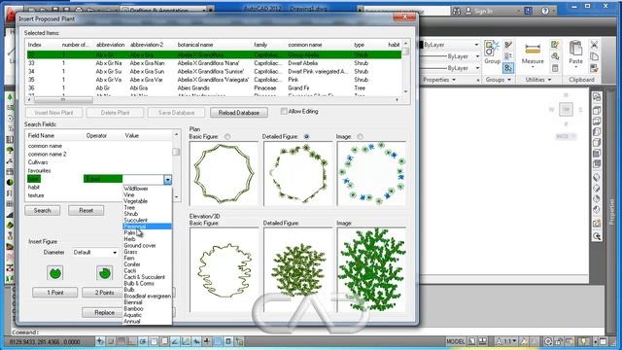Expand the Properties ribbon panel
The height and width of the screenshot is (350, 622).
439,80
